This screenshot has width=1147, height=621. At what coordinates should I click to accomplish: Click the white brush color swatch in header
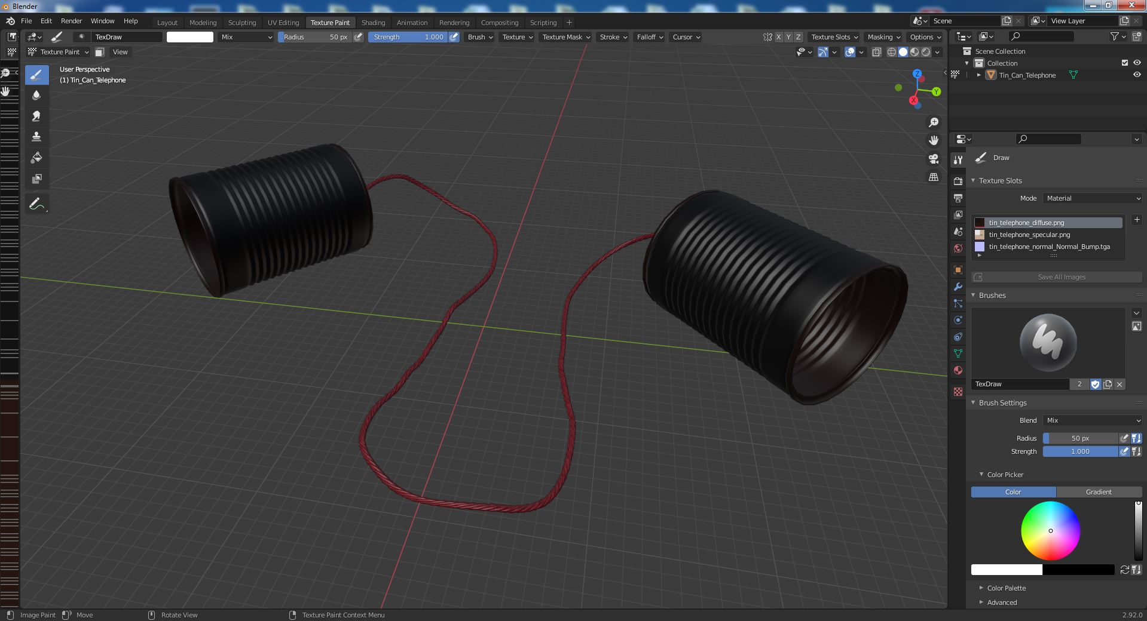click(x=189, y=37)
